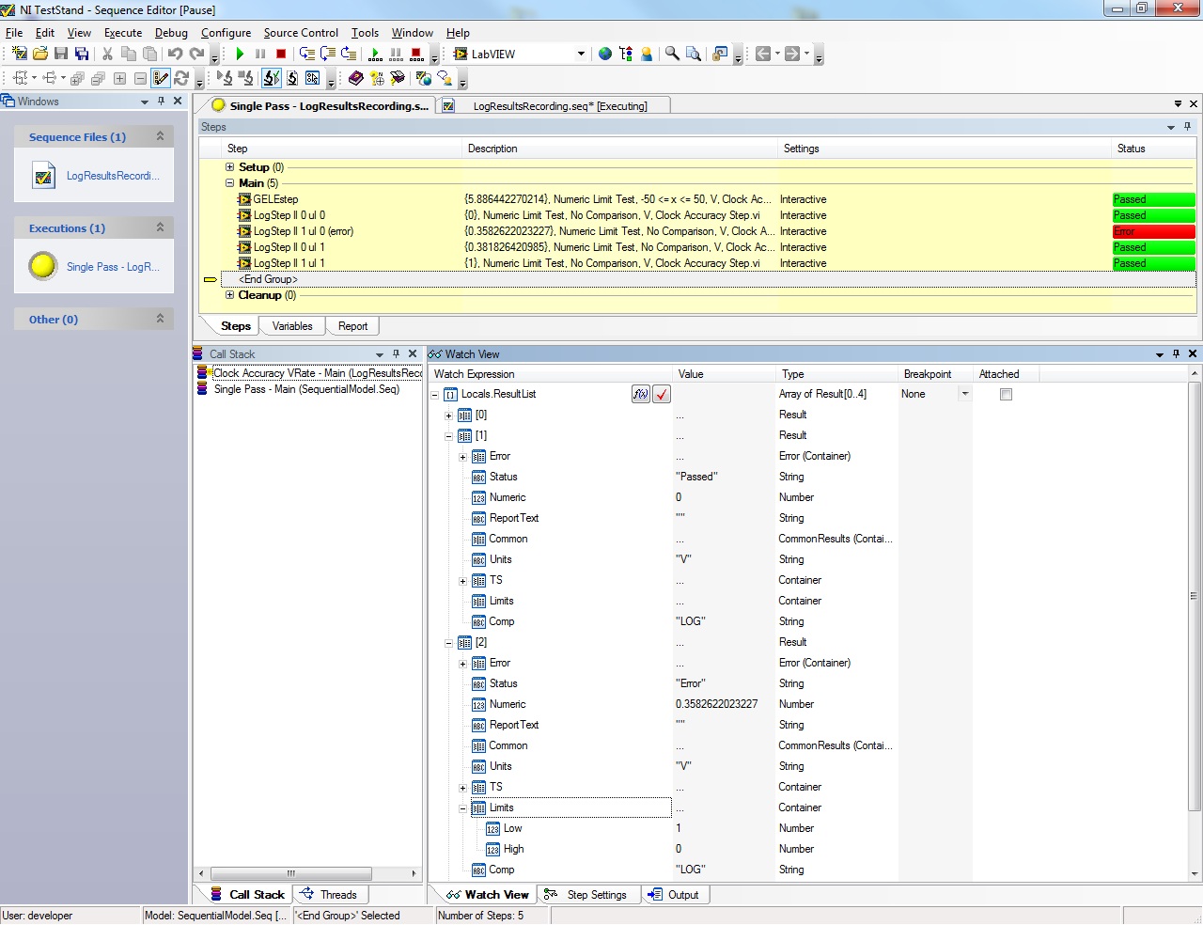
Task: Switch to the Variables tab
Action: [x=292, y=326]
